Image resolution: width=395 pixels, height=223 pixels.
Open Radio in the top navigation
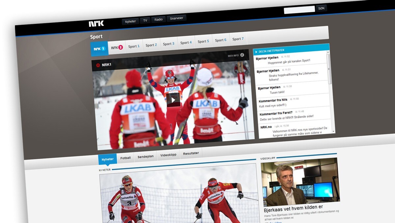click(158, 20)
